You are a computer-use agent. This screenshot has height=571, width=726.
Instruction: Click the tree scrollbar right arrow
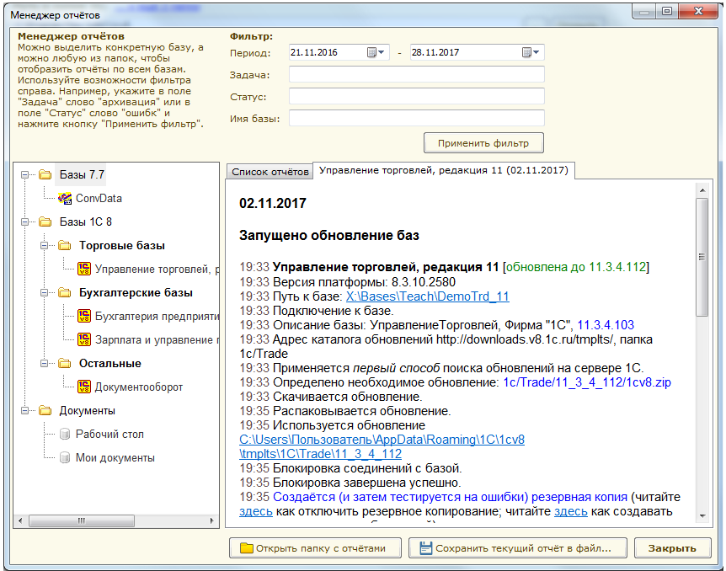pos(211,520)
